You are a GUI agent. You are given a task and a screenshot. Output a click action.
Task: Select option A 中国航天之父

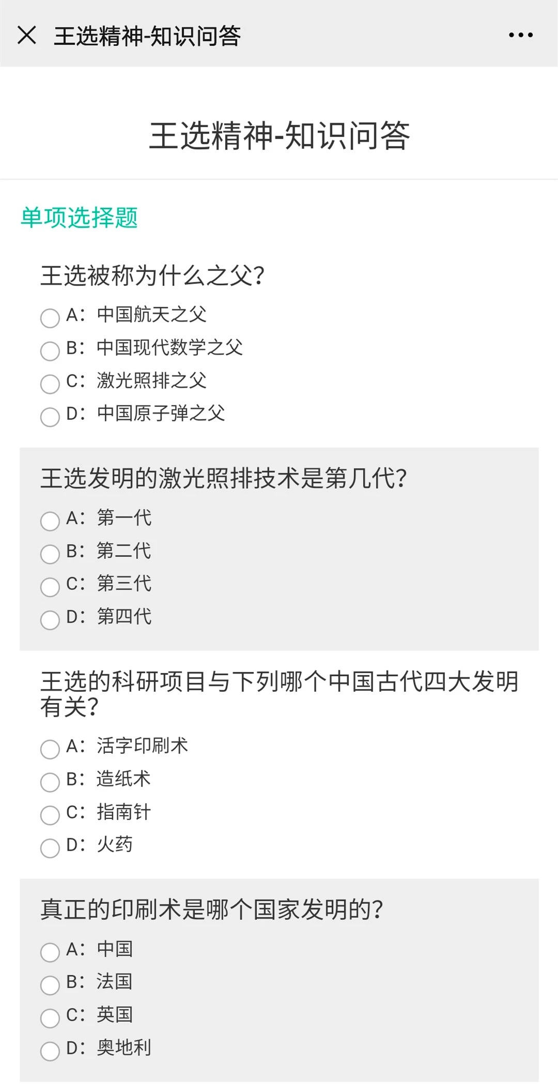click(x=50, y=318)
